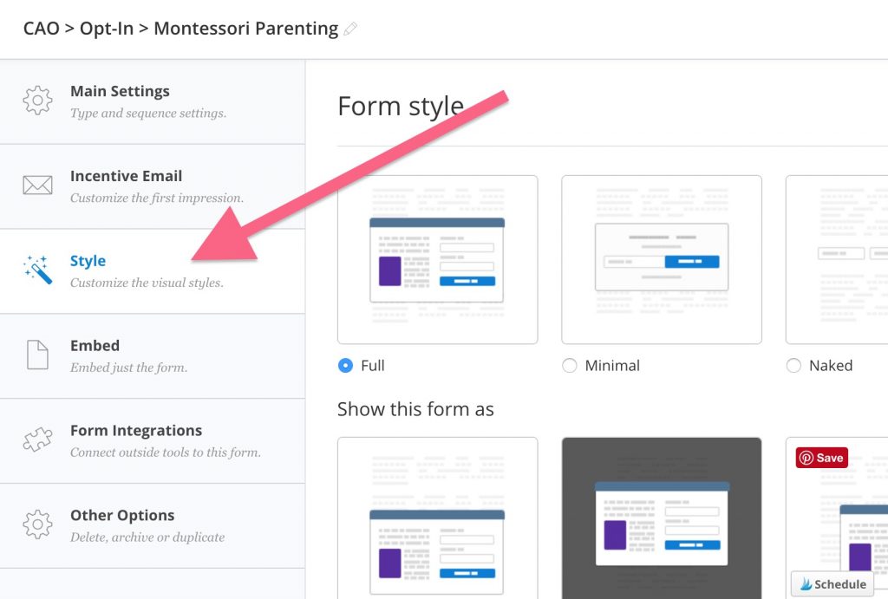Click the pencil icon to rename the form

click(350, 29)
